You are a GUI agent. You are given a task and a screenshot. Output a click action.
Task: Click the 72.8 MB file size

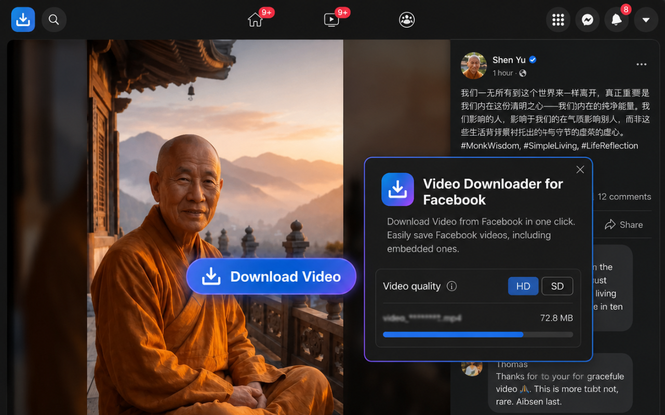click(556, 318)
